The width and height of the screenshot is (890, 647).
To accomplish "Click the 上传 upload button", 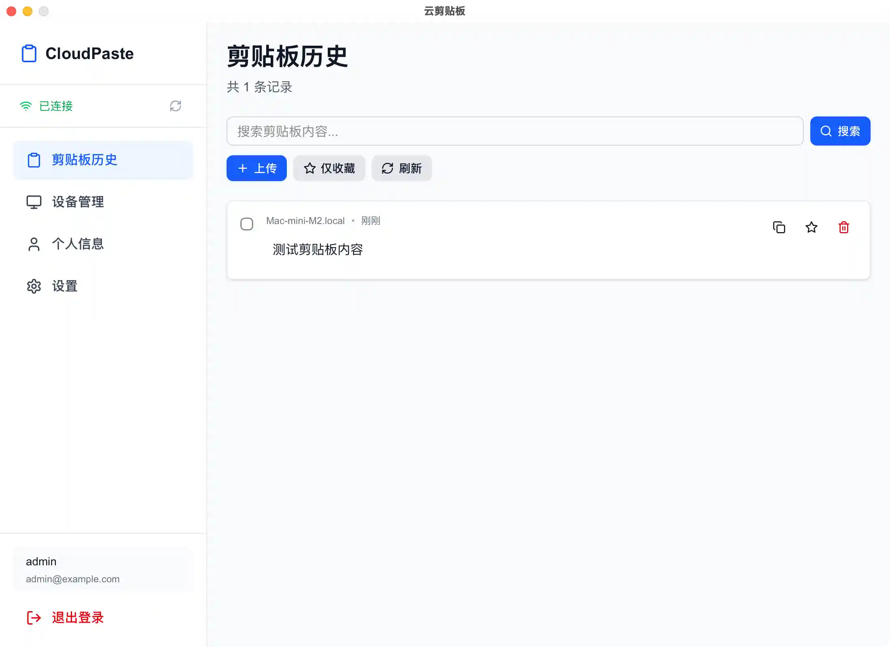I will point(256,168).
